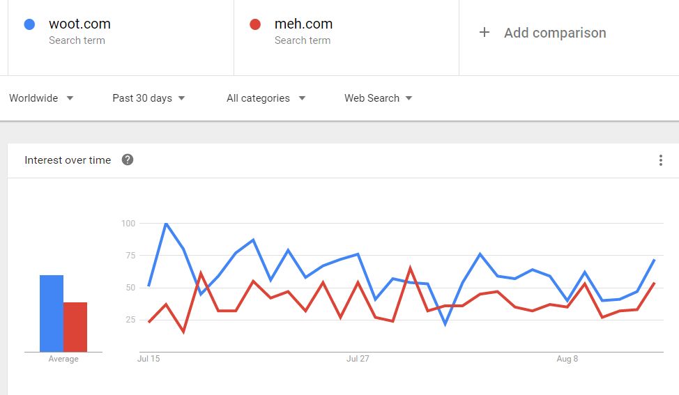679x395 pixels.
Task: Click the red Average bar
Action: click(x=75, y=327)
